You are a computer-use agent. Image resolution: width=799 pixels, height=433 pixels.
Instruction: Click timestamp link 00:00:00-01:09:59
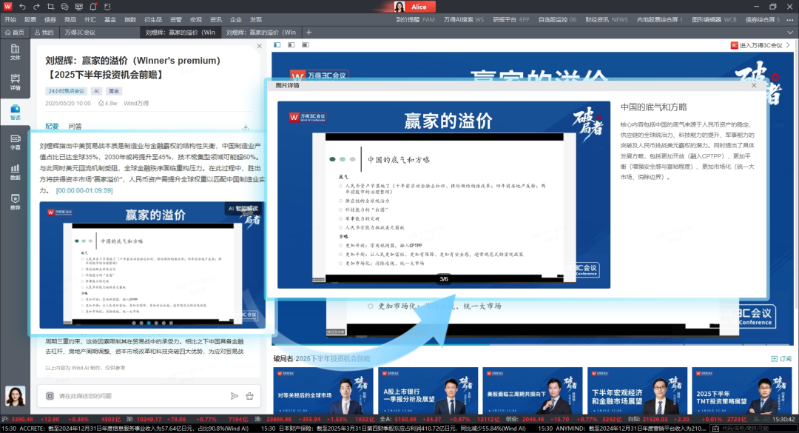coord(84,190)
